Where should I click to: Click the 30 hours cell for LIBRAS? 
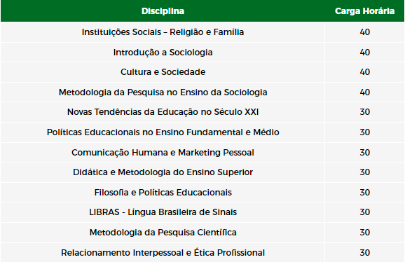(x=364, y=212)
